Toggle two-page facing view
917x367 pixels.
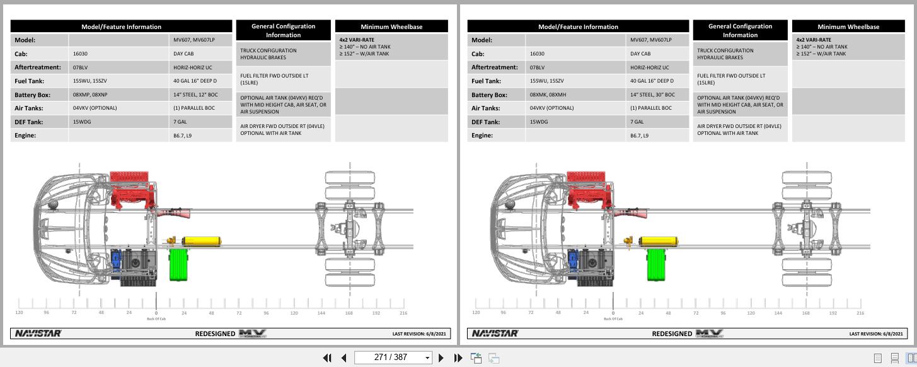(x=911, y=358)
